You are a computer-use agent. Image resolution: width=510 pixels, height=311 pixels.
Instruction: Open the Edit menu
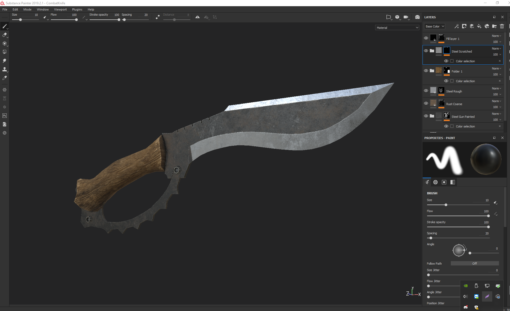[15, 9]
